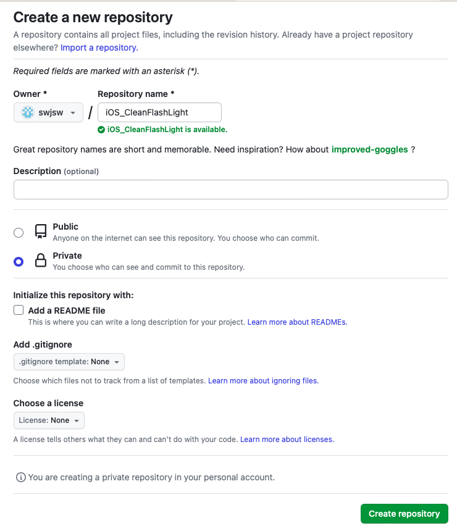Select the Public radio button
The height and width of the screenshot is (526, 457).
(x=19, y=233)
